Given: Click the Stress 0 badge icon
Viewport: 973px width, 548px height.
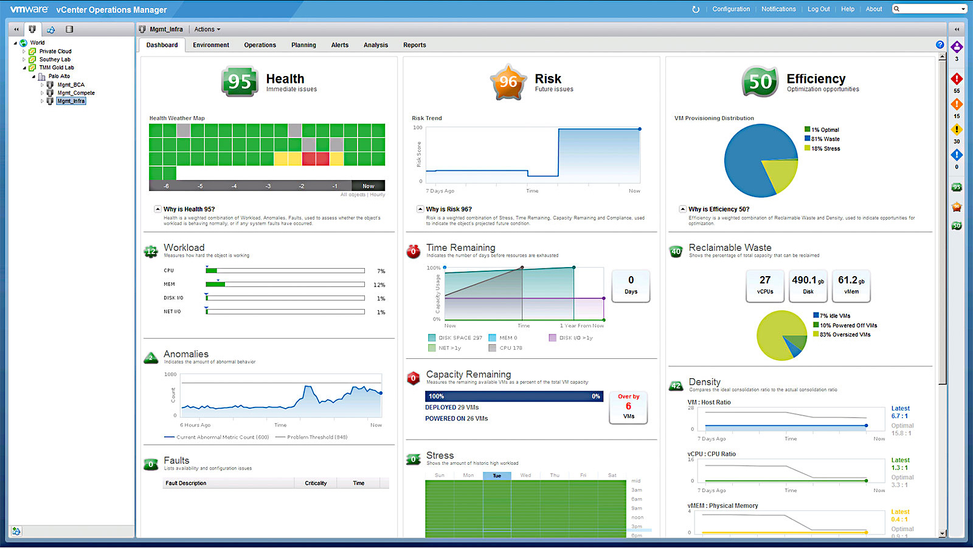Looking at the screenshot, I should [x=414, y=459].
